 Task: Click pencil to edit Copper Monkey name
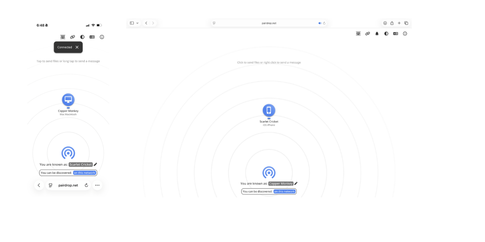(296, 183)
